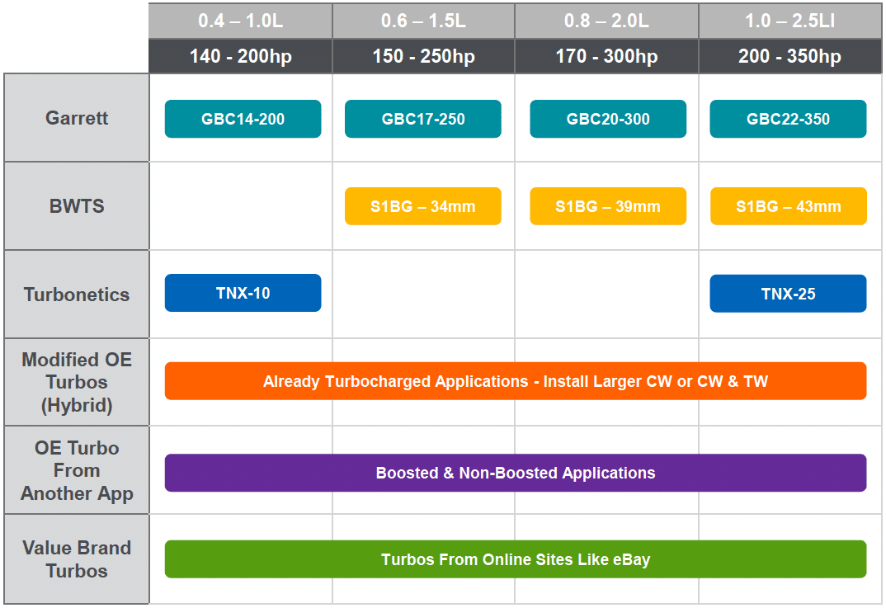Click the GBC14-200 teal box
Screen dimensions: 886x608
243,119
